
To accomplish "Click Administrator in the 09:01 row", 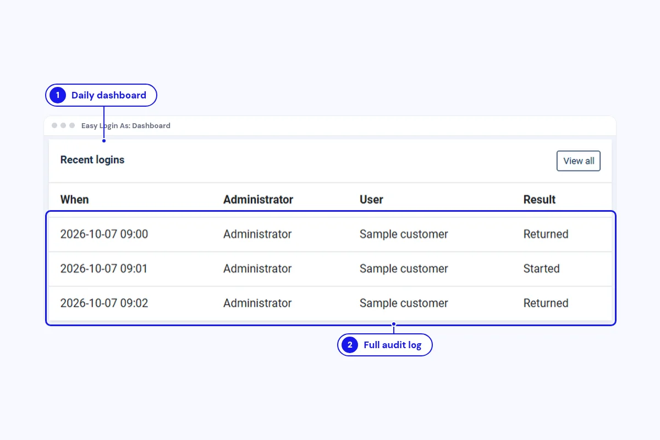I will 257,269.
